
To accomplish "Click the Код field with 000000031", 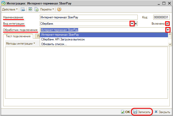I will tap(161, 17).
